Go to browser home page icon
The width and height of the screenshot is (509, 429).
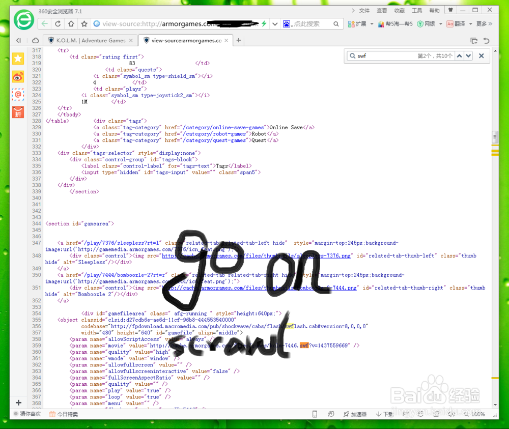(71, 24)
